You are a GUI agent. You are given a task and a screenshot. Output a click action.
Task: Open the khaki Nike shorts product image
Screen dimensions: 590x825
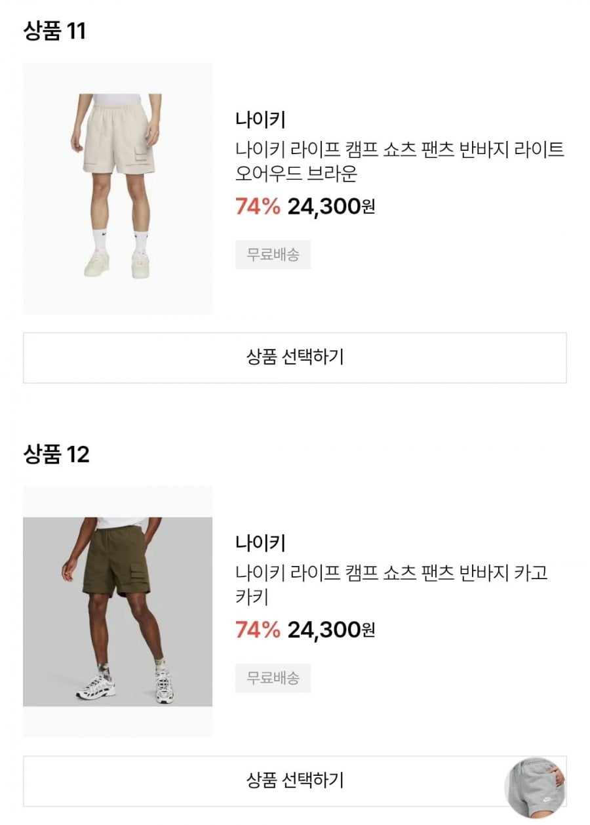(x=118, y=611)
